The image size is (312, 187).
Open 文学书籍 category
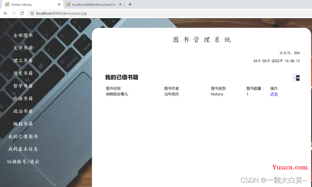(23, 48)
